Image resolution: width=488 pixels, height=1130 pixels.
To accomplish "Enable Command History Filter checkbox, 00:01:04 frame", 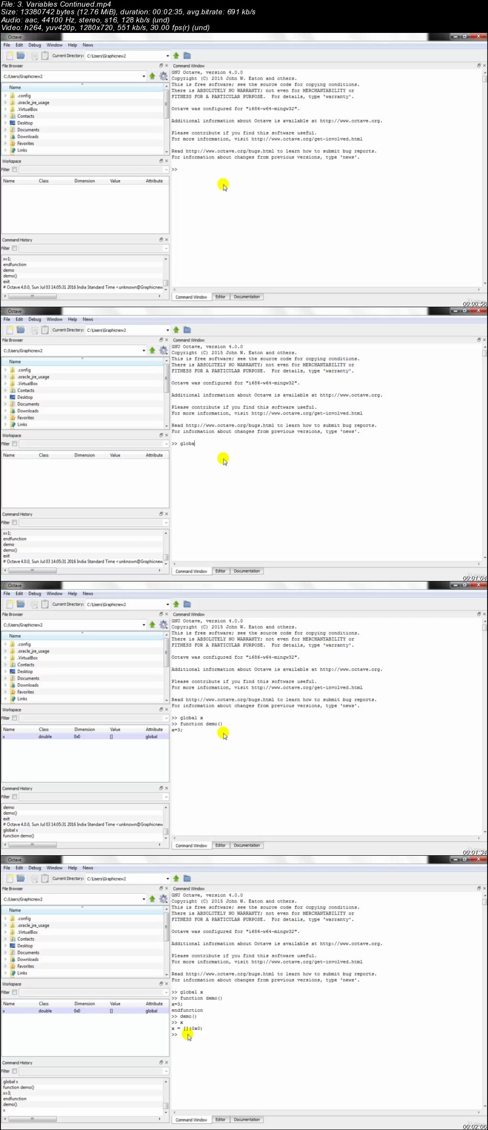I will click(14, 522).
